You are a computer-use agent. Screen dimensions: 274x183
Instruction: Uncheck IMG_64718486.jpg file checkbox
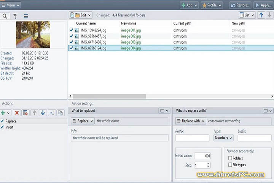(71, 42)
